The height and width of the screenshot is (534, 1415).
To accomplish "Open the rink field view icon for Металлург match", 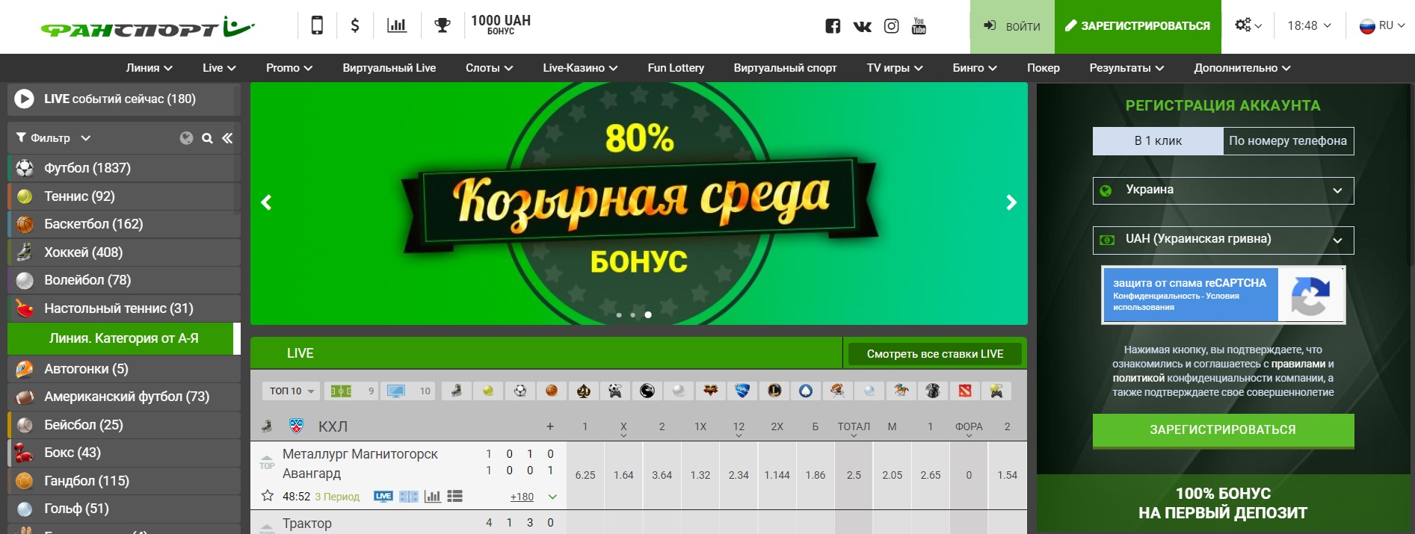I will click(409, 497).
